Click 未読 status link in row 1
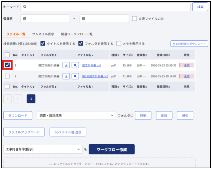The width and height of the screenshot is (212, 170). click(187, 65)
